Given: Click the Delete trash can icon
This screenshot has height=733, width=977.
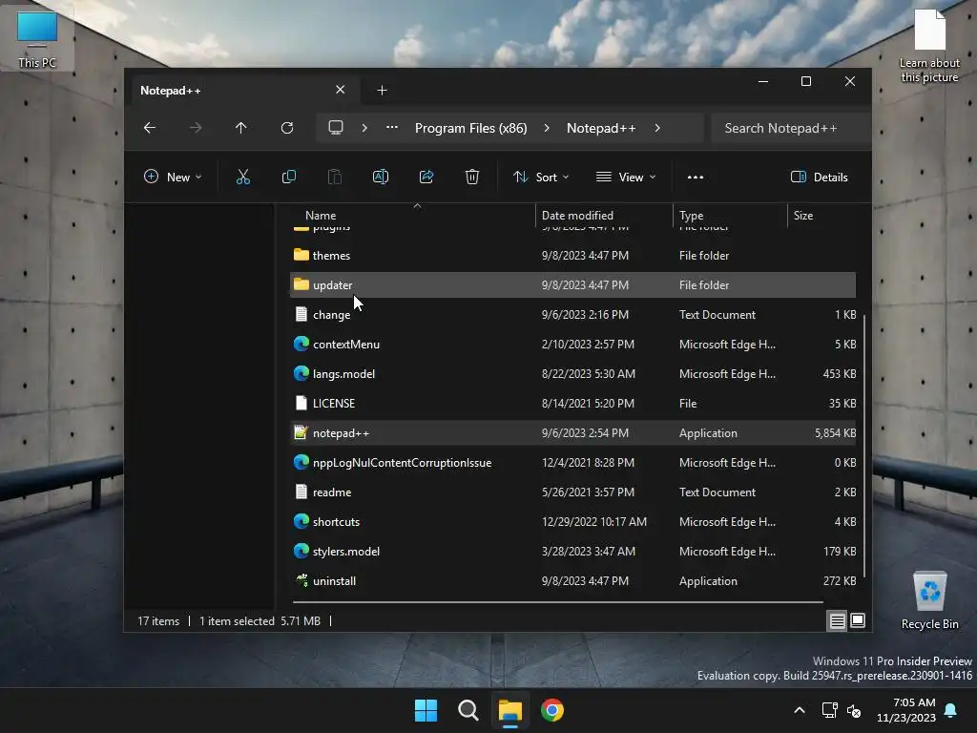Looking at the screenshot, I should (472, 177).
